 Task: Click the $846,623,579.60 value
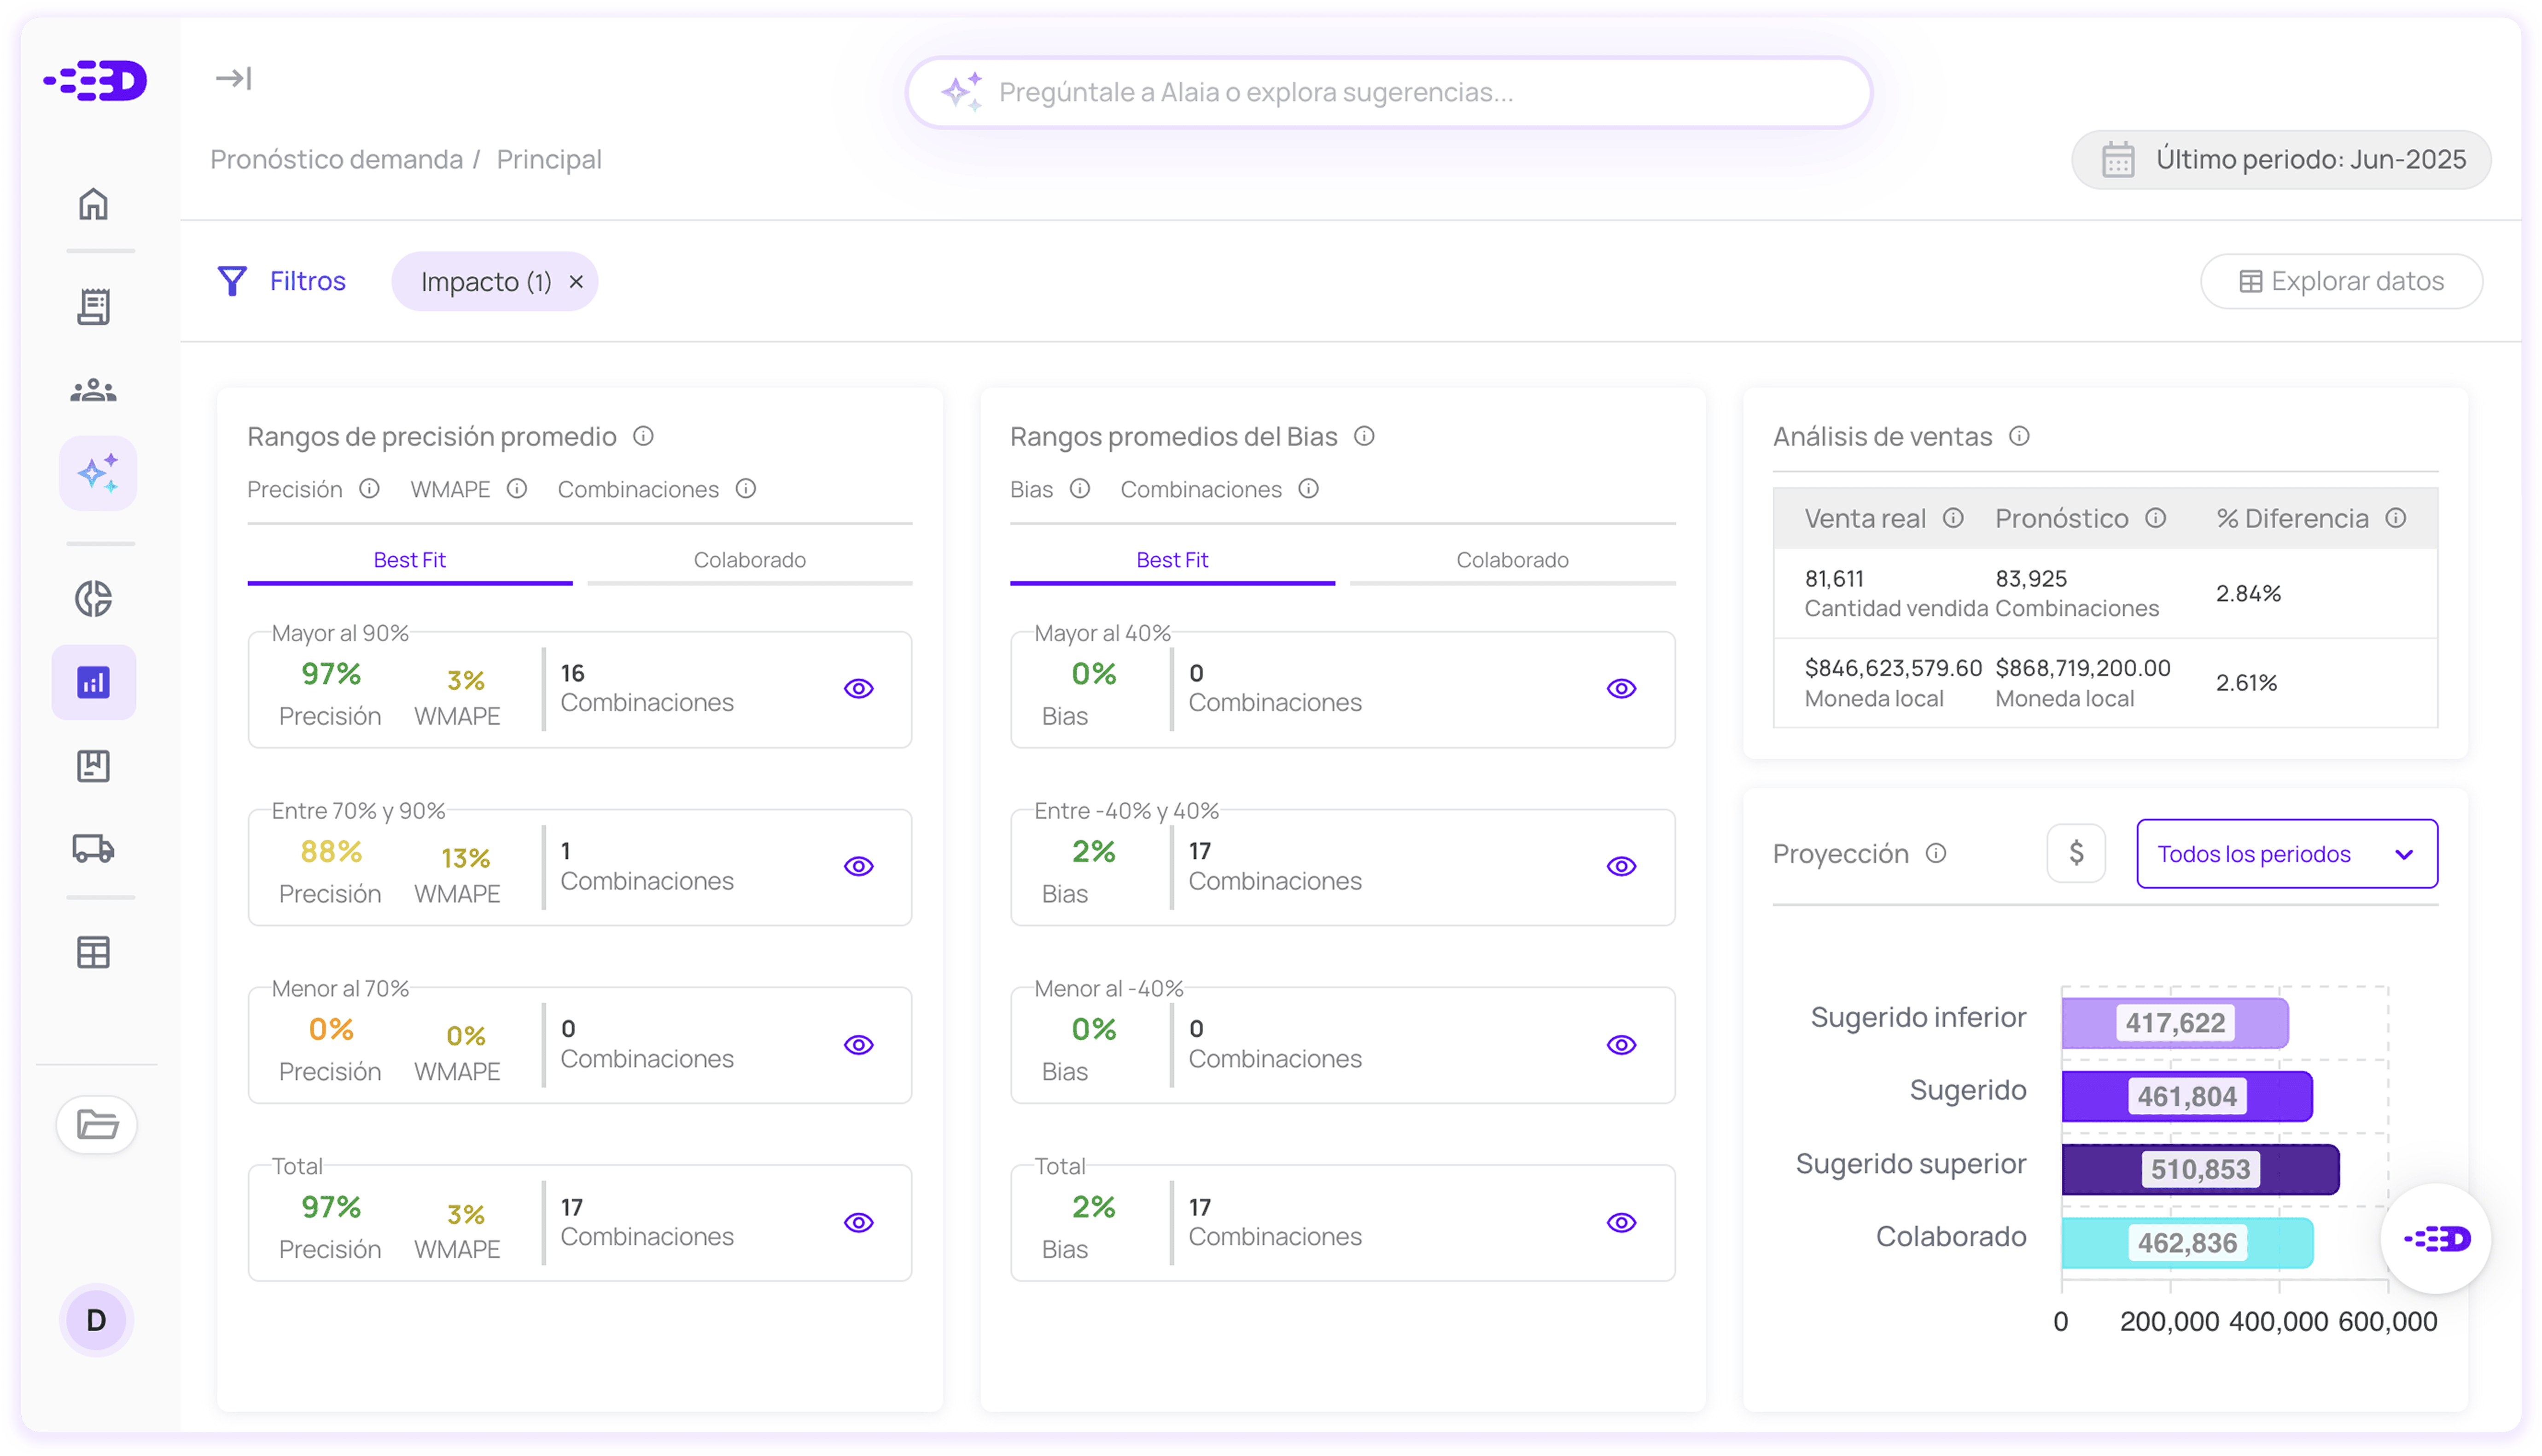pos(1892,667)
